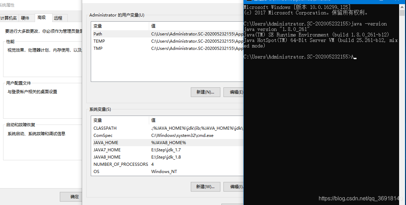Click the CLASSPATH value starting with .;%JAVA_HOME%
Viewport: 406px width, 205px height.
pos(197,128)
